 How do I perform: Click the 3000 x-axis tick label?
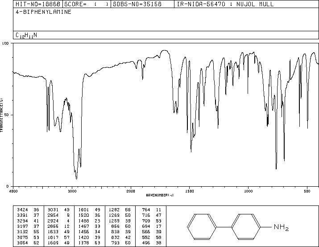coord(72,191)
